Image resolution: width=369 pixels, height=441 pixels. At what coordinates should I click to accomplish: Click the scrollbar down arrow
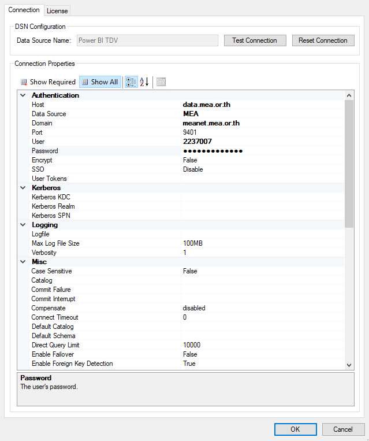click(x=349, y=365)
